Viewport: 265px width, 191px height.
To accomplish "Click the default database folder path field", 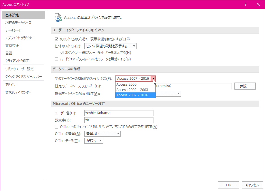I will click(x=193, y=86).
